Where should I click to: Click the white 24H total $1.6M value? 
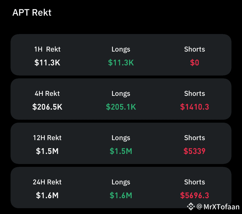47,195
